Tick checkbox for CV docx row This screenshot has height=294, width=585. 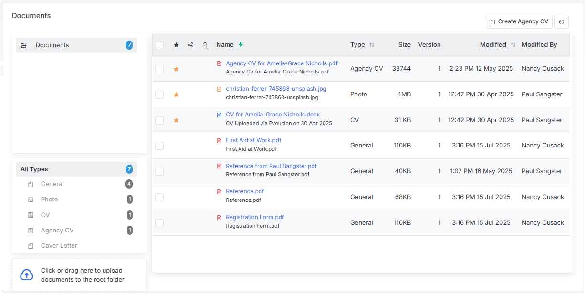pyautogui.click(x=159, y=120)
